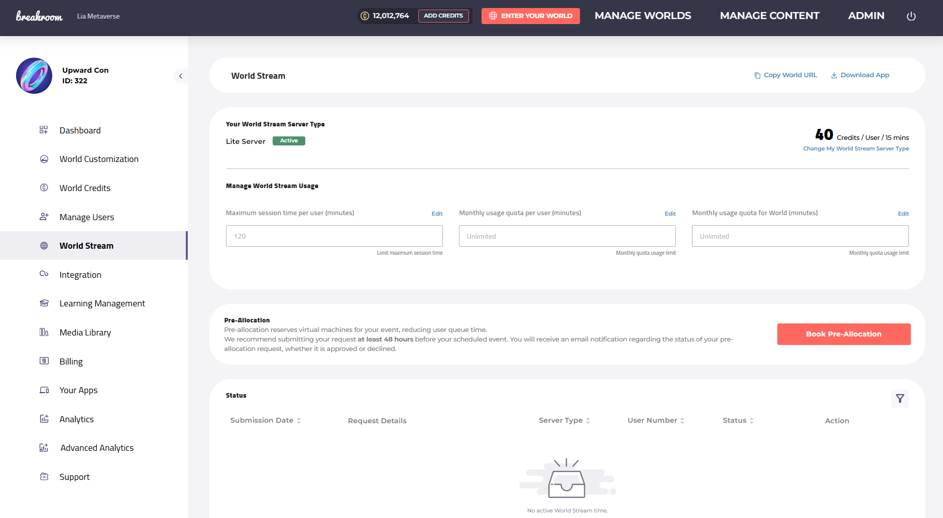Edit maximum session time per user

[437, 214]
